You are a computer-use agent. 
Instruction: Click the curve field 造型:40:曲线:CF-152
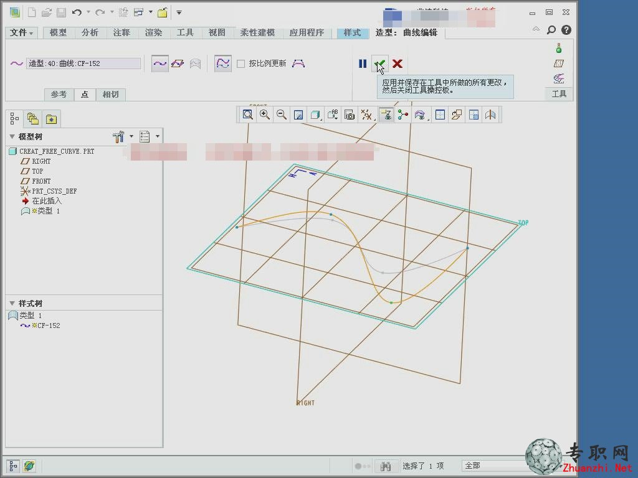coord(83,63)
